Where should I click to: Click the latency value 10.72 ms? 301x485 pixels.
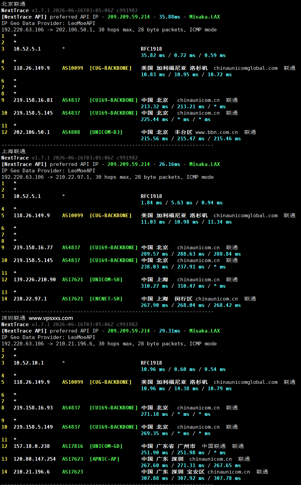(x=220, y=75)
